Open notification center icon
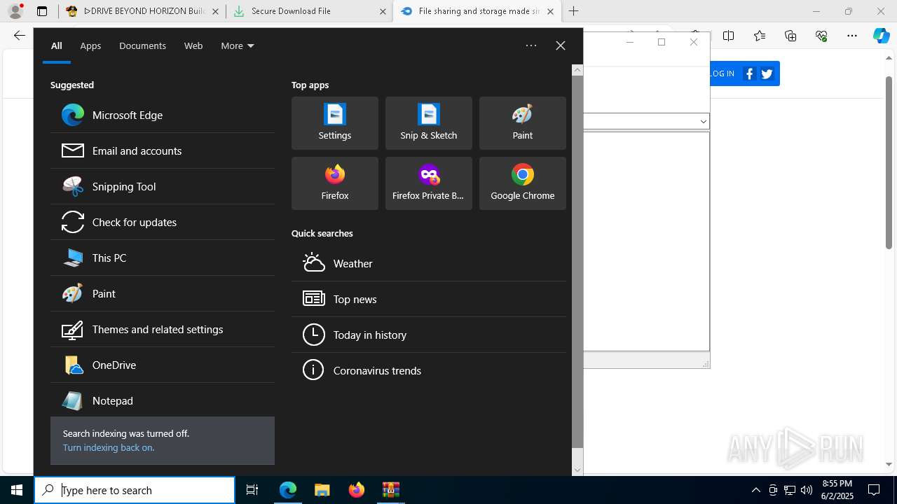The image size is (897, 504). [x=874, y=490]
